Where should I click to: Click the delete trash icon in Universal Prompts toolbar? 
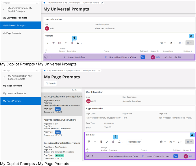72,43
